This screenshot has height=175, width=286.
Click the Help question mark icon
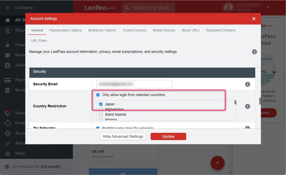click(8, 153)
